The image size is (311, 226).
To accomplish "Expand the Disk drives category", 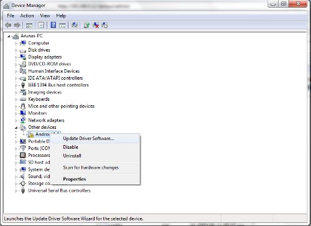I will coord(16,50).
